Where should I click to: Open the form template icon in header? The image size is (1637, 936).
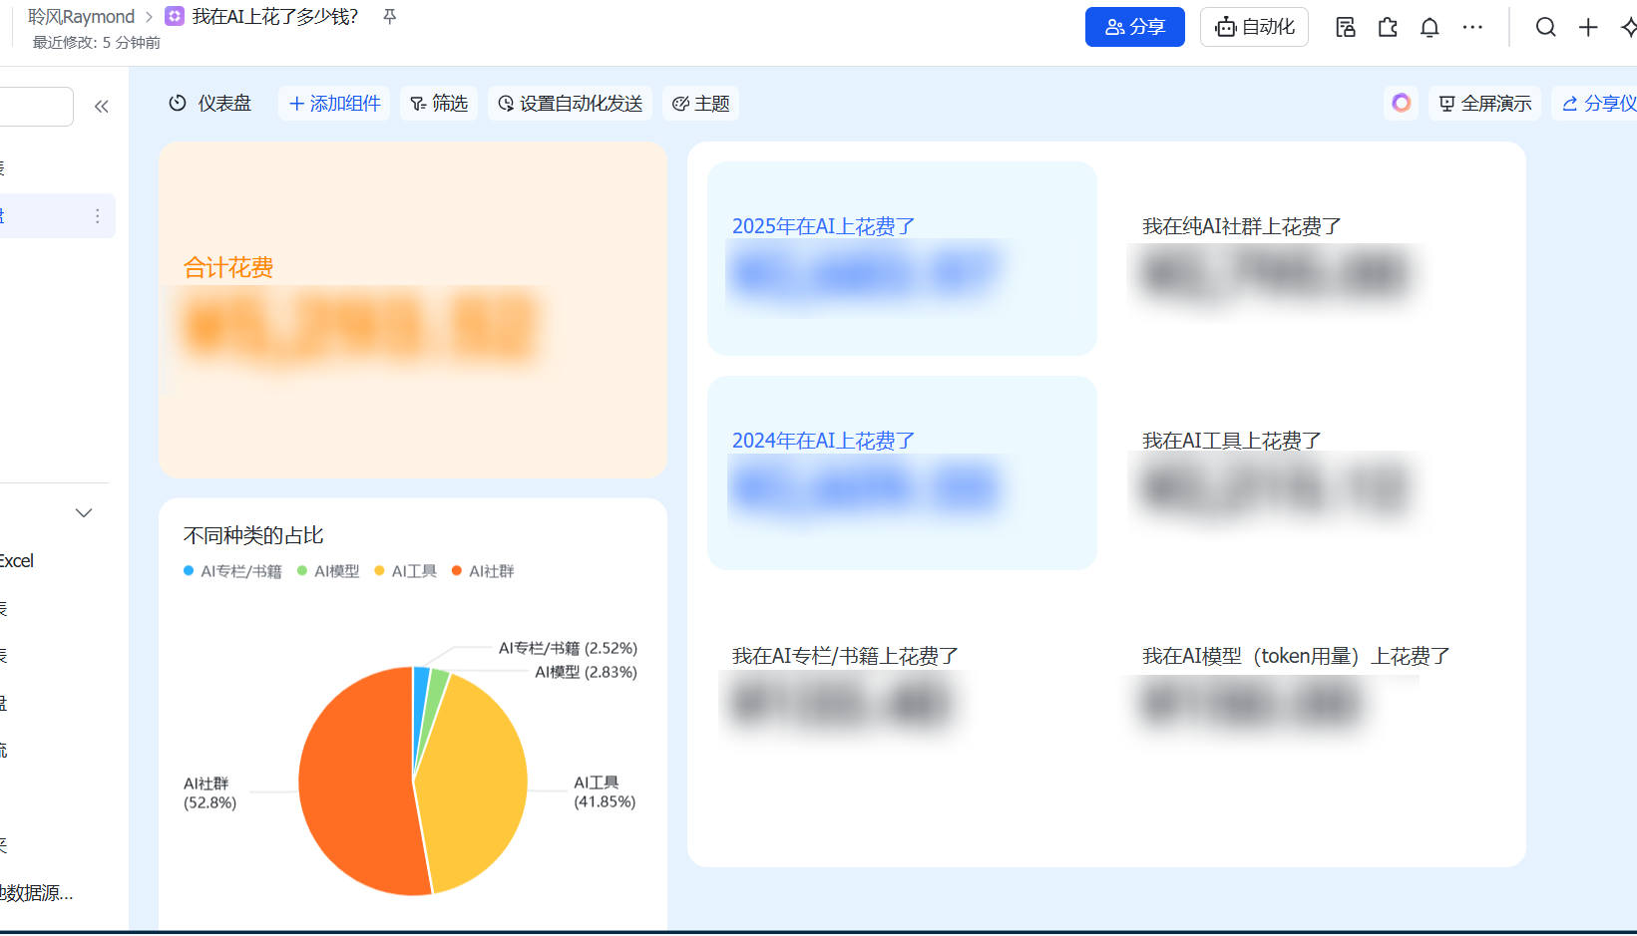click(1345, 27)
